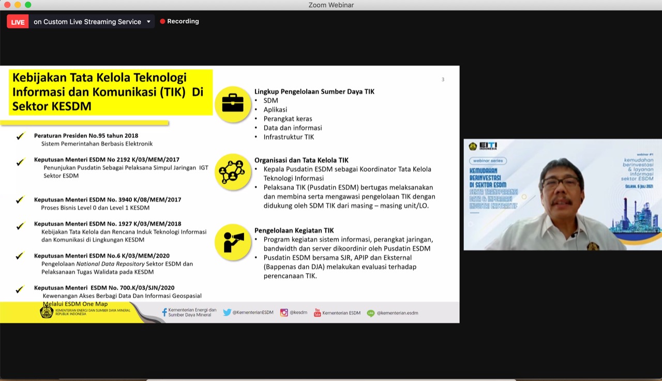Click the yellow slide title heading
This screenshot has height=381, width=662.
click(108, 92)
